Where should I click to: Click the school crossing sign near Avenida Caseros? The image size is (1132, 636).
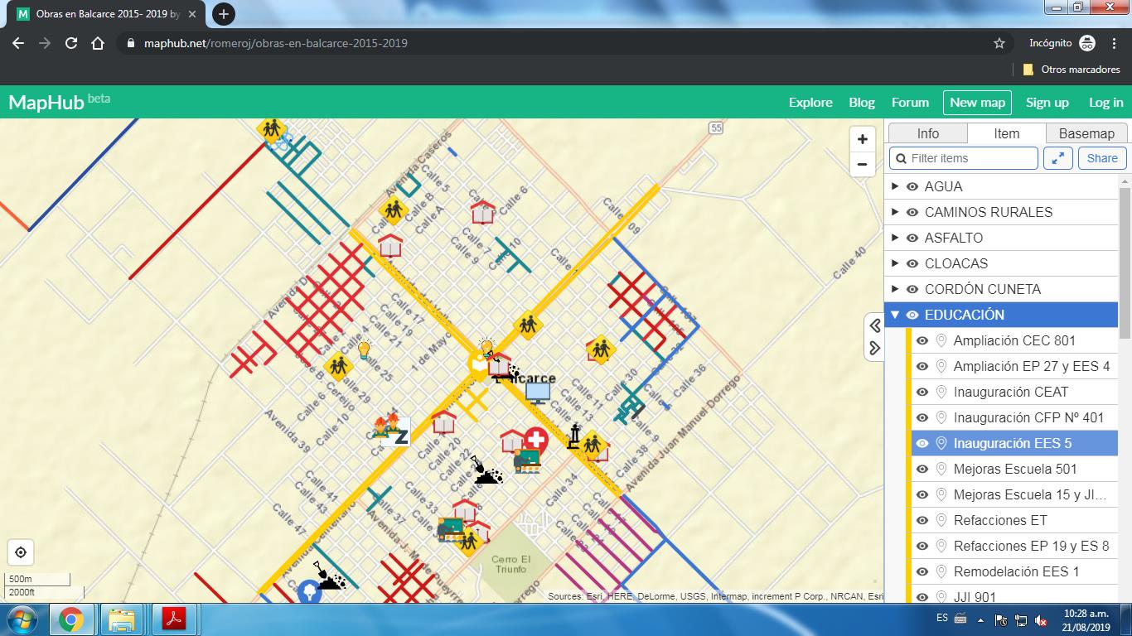pyautogui.click(x=271, y=129)
